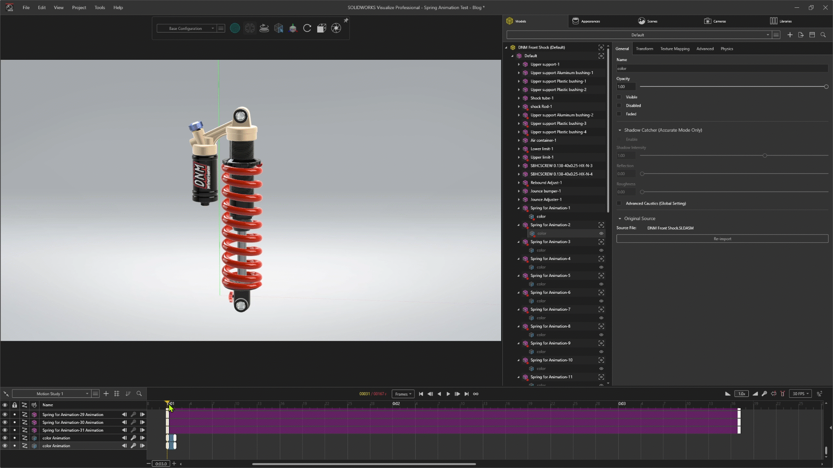Click the 1.0x playback speed box
Viewport: 833px width, 468px height.
click(x=741, y=393)
